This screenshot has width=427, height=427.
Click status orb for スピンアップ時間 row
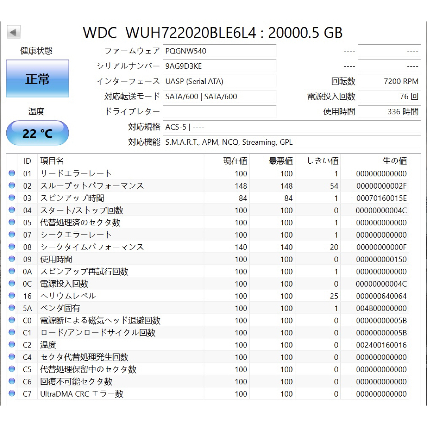point(12,198)
